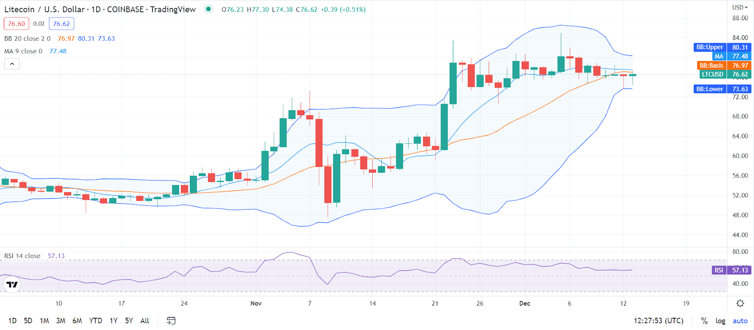The height and width of the screenshot is (330, 754).
Task: Select the 1Y time range
Action: click(x=114, y=321)
